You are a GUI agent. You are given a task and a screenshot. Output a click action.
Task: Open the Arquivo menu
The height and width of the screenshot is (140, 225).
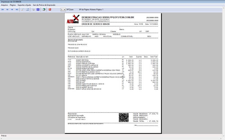pyautogui.click(x=4, y=5)
